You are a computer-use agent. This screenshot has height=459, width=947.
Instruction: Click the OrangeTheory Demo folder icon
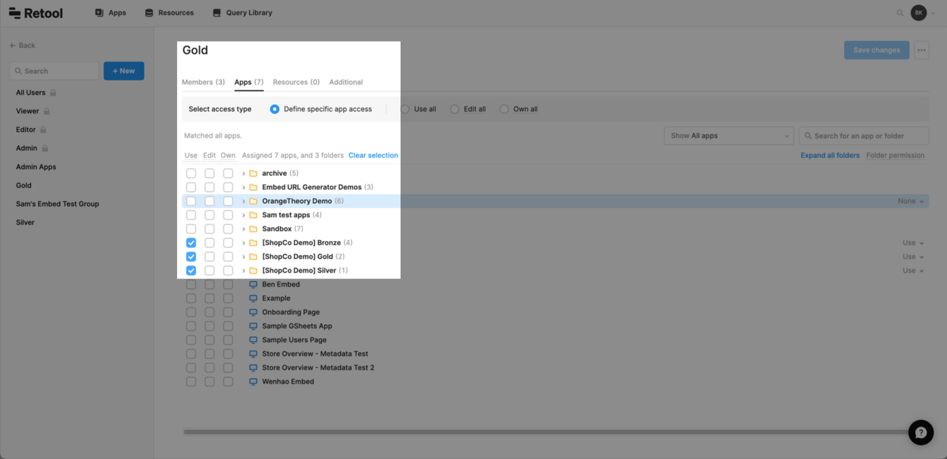pyautogui.click(x=253, y=201)
